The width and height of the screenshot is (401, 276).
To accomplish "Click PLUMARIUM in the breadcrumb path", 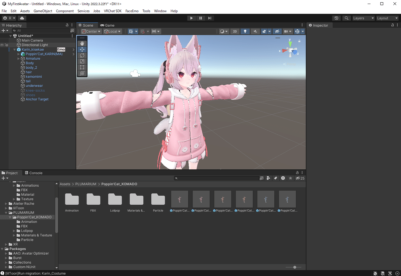I will point(86,184).
